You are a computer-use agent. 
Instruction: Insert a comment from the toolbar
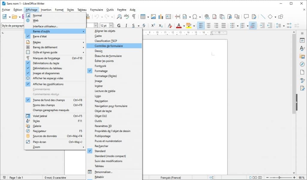(x=246, y=16)
